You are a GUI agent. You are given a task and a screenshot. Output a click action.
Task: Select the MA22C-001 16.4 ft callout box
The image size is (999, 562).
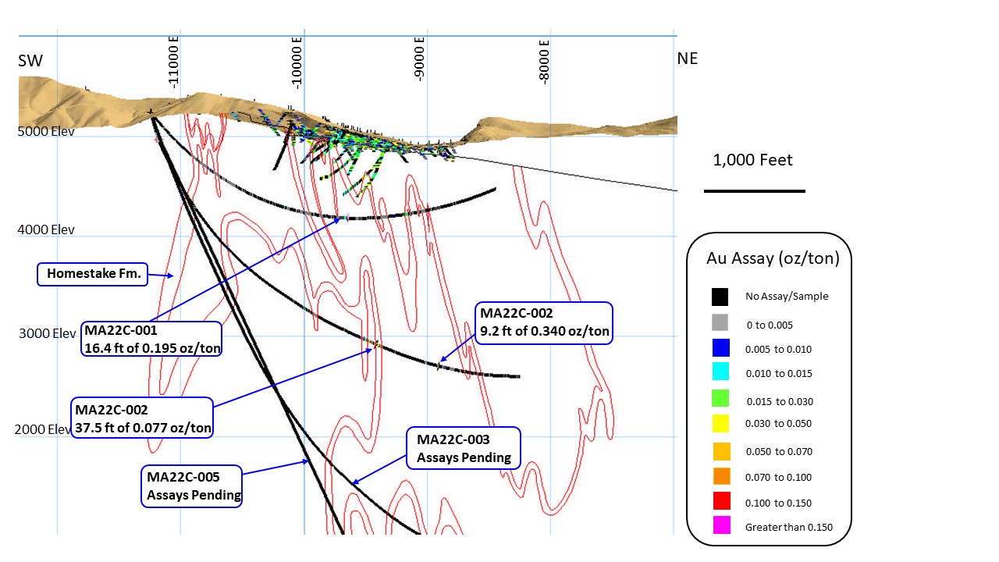click(x=151, y=340)
